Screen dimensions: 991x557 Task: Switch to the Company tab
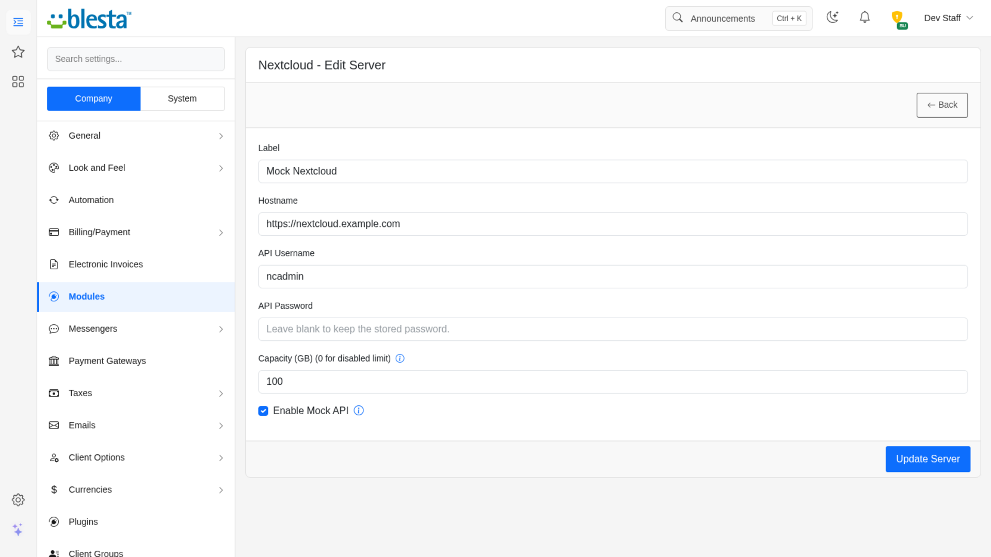point(93,99)
